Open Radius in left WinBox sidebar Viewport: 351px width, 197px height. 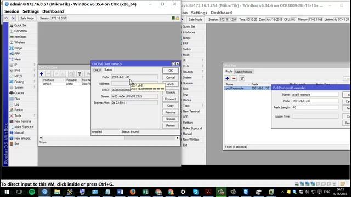(19, 110)
